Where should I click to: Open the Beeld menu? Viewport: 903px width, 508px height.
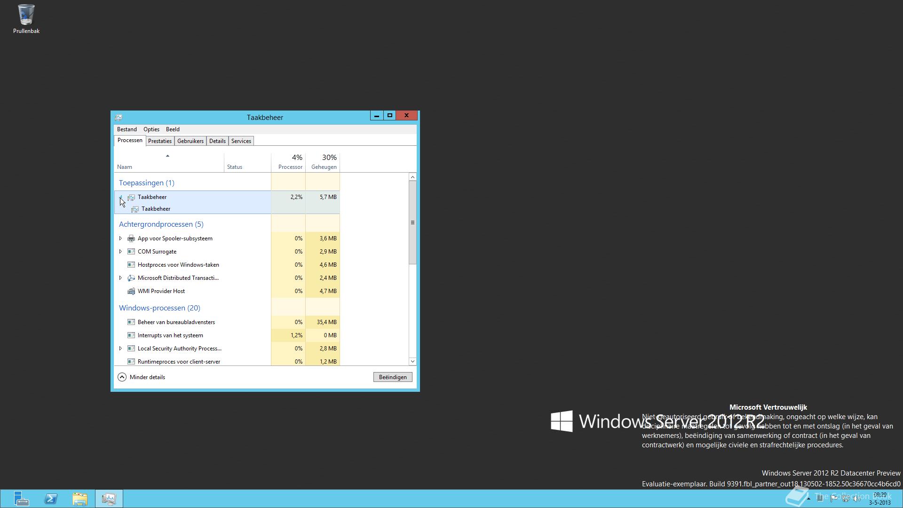pyautogui.click(x=173, y=129)
